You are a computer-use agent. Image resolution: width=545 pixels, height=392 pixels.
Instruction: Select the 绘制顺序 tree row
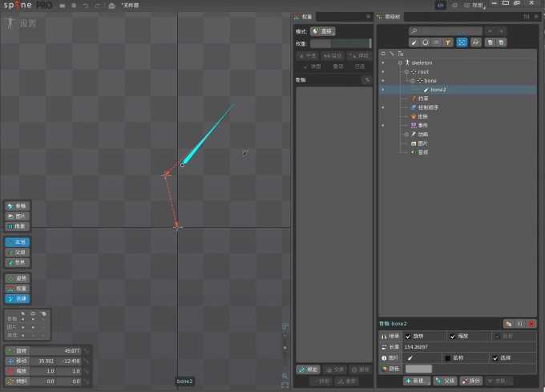tap(458, 107)
